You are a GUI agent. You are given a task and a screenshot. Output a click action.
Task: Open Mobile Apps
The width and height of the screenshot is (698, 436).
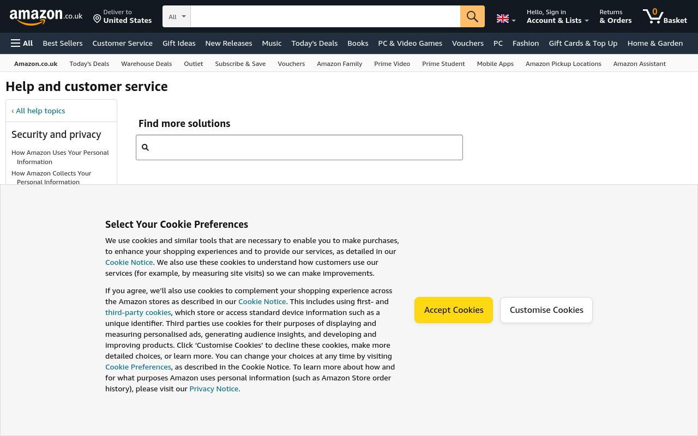click(495, 64)
